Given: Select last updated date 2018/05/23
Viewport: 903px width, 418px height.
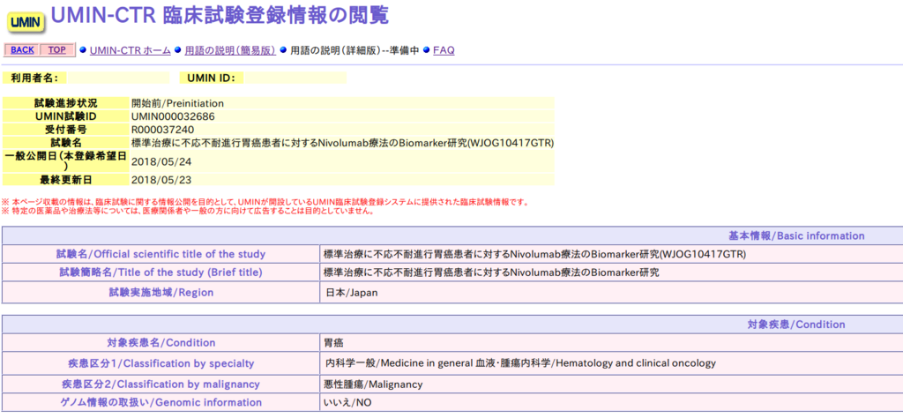Looking at the screenshot, I should pos(161,180).
